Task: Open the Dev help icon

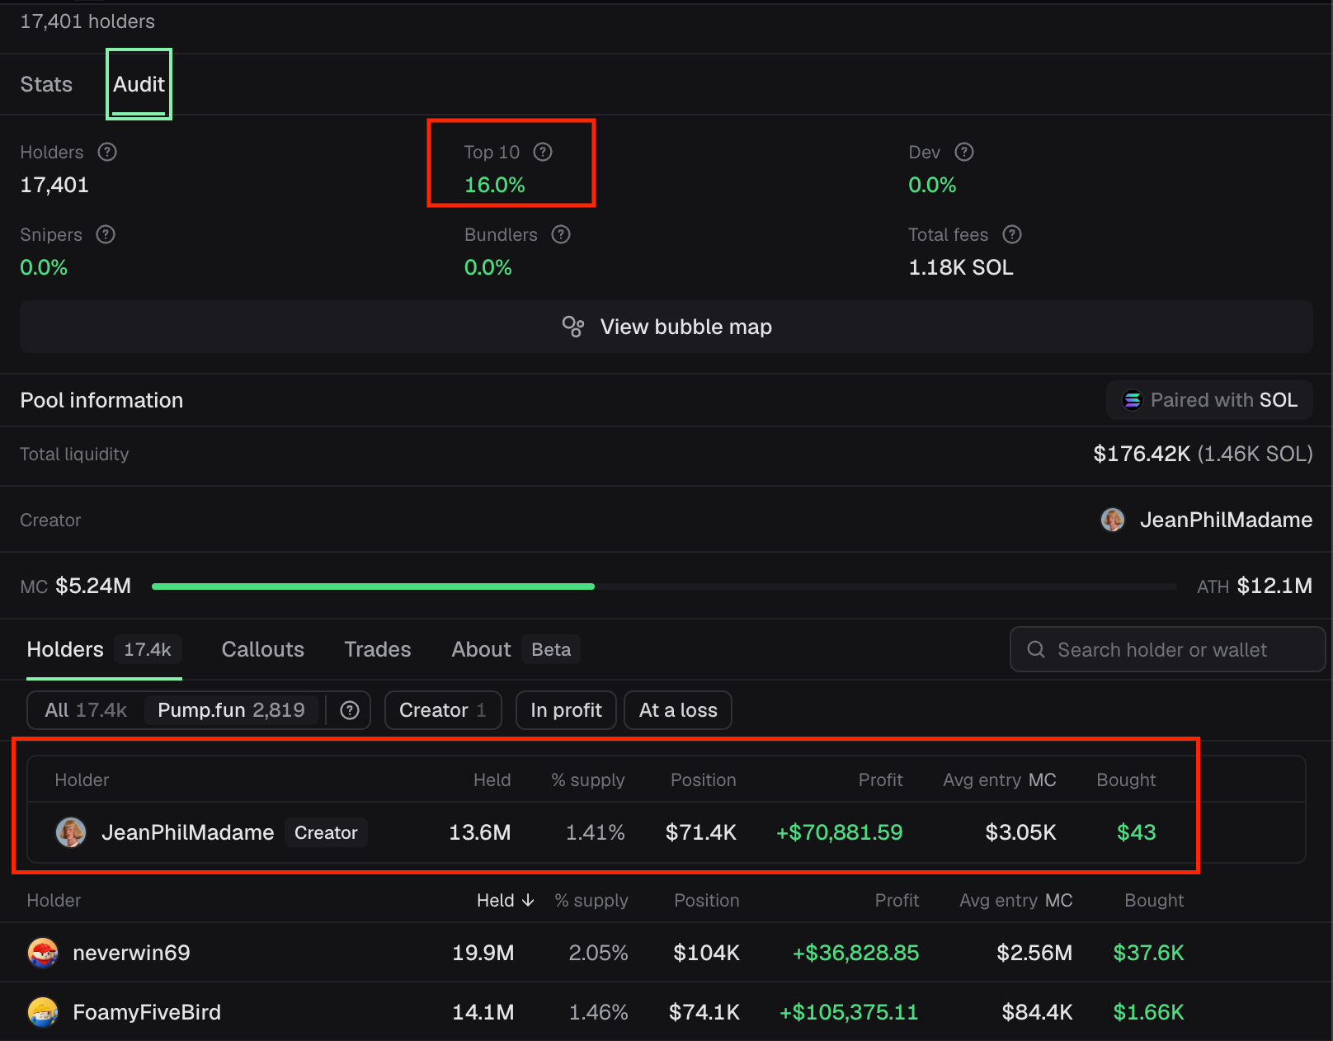Action: click(964, 152)
